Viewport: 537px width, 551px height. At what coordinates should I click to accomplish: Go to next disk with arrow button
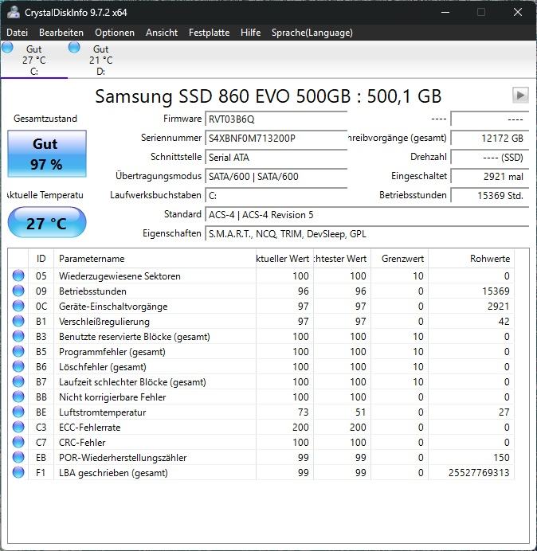pyautogui.click(x=520, y=96)
